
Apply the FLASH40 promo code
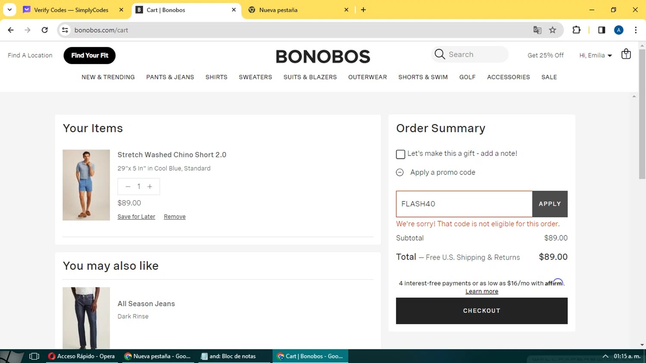tap(550, 204)
